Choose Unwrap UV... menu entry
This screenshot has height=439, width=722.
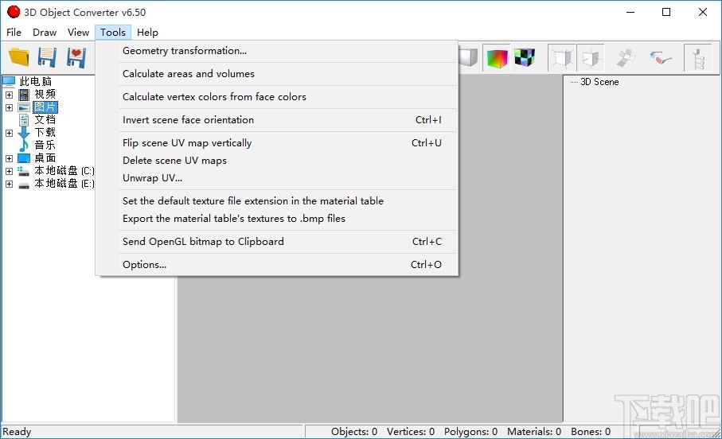(x=277, y=177)
